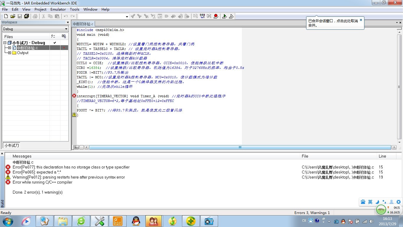The height and width of the screenshot is (227, 403).
Task: Click the Files column header in Workspace
Action: click(x=26, y=37)
